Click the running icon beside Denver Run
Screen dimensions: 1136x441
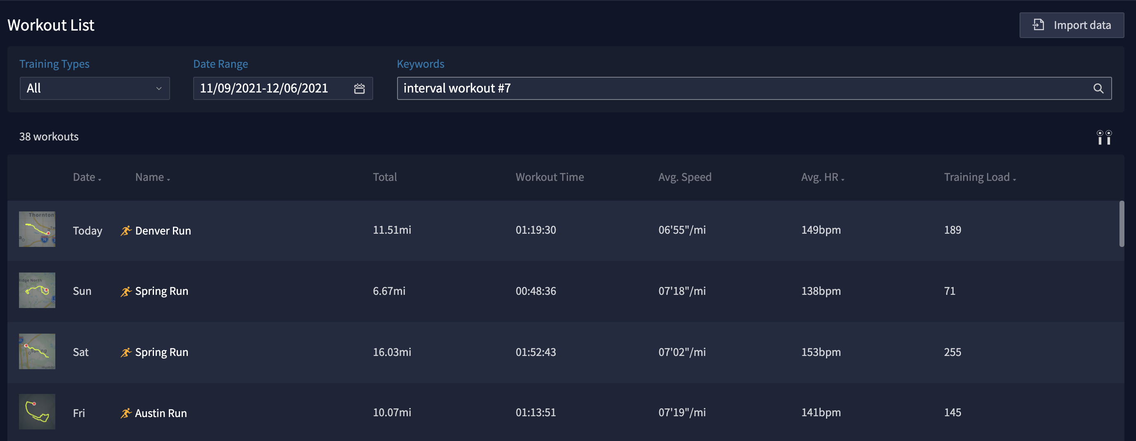click(x=126, y=231)
